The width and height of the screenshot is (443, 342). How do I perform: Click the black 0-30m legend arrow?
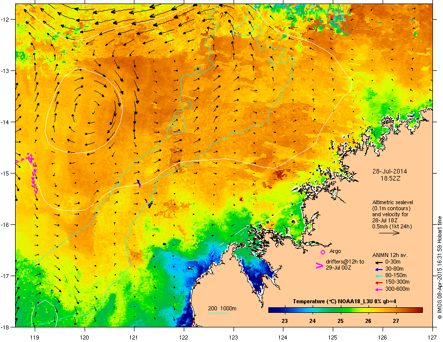click(x=379, y=263)
